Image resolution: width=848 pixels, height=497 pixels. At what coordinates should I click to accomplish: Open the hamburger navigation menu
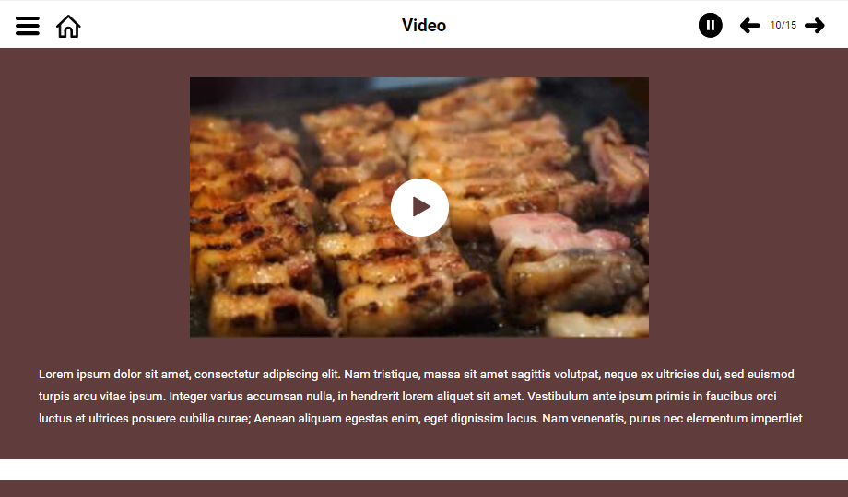[27, 26]
